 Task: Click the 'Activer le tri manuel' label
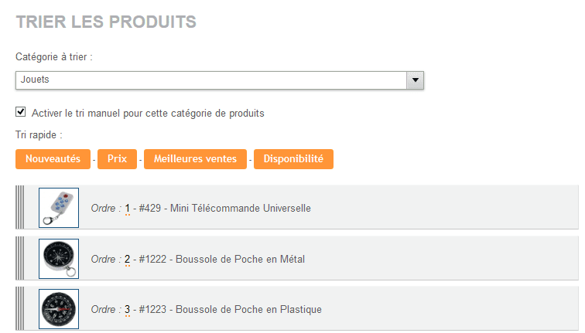point(148,114)
